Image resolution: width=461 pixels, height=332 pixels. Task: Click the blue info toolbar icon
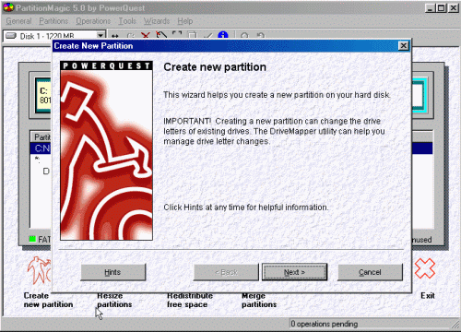point(223,35)
